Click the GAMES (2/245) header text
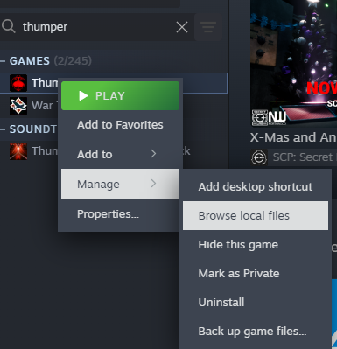Image resolution: width=337 pixels, height=349 pixels. [51, 61]
